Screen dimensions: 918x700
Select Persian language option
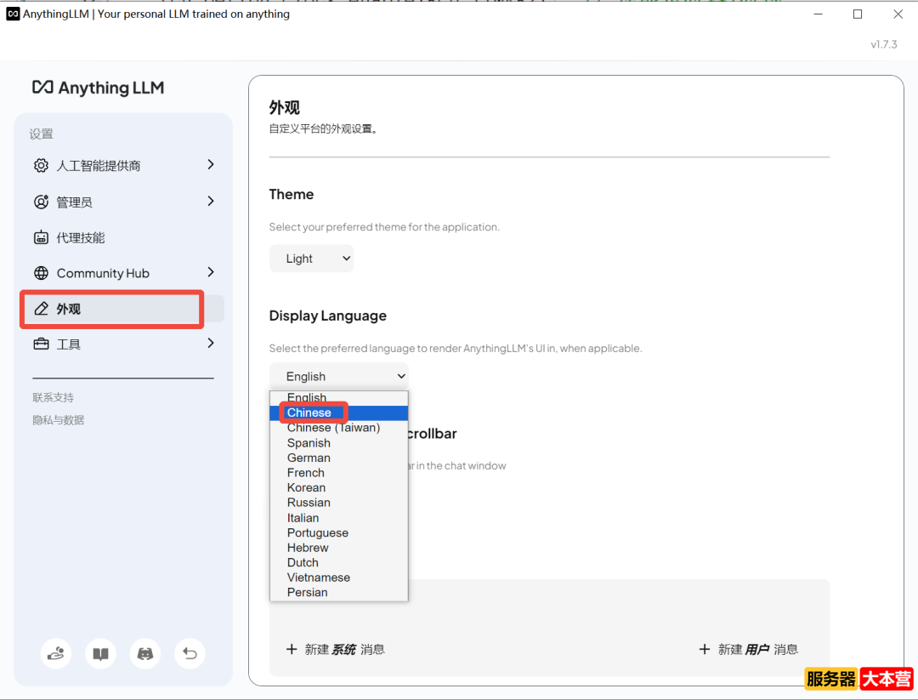click(x=339, y=592)
